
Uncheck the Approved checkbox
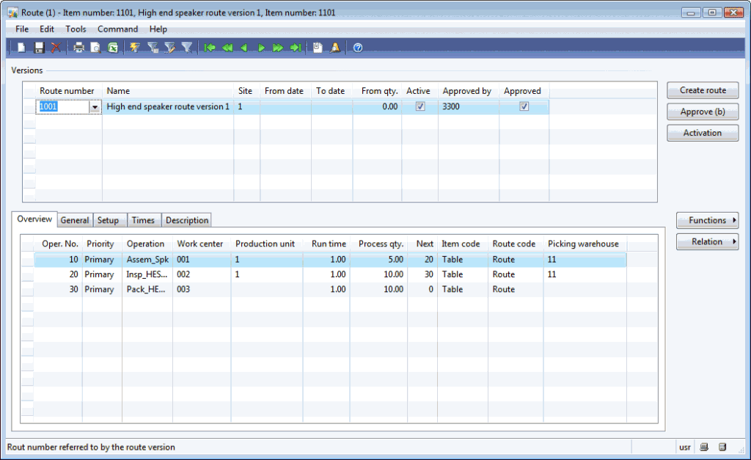523,106
